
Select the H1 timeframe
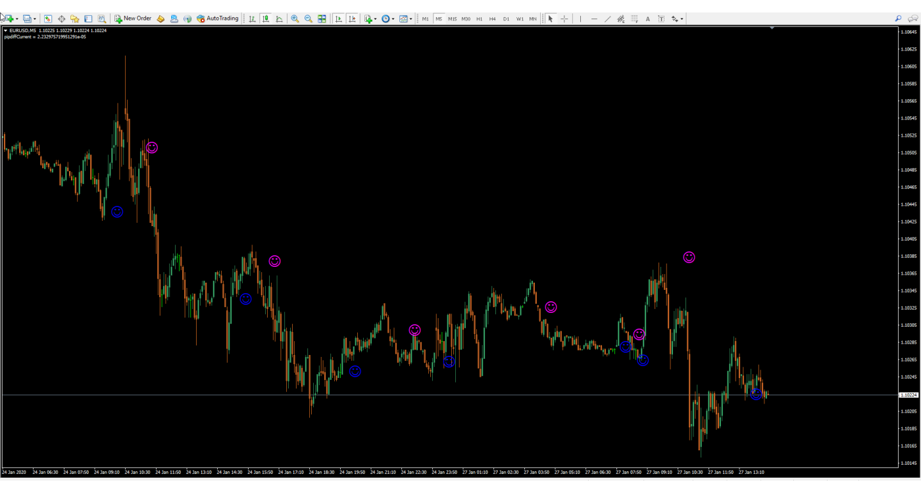coord(479,19)
